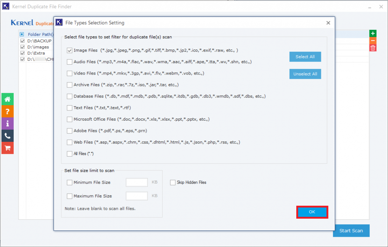Open the Home sidebar icon
388x247 pixels.
pos(8,99)
